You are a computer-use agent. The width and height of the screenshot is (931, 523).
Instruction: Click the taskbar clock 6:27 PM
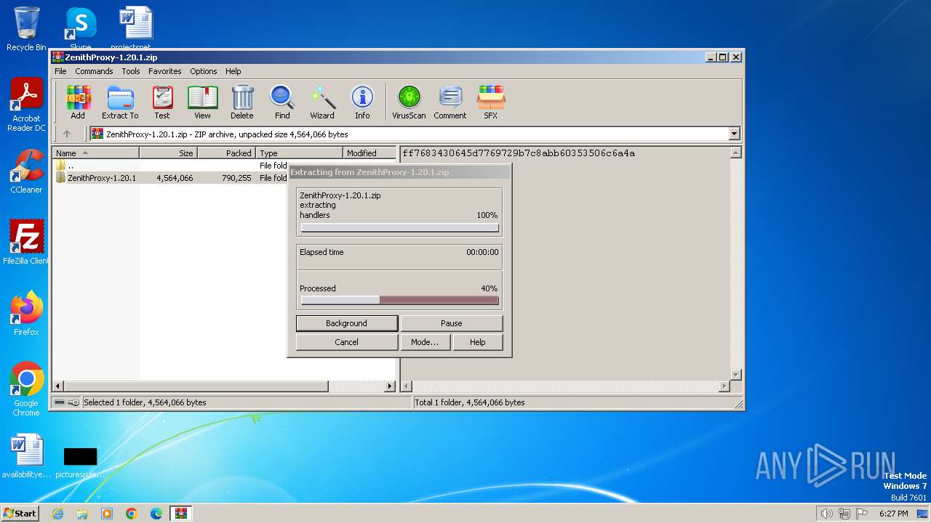tap(893, 514)
